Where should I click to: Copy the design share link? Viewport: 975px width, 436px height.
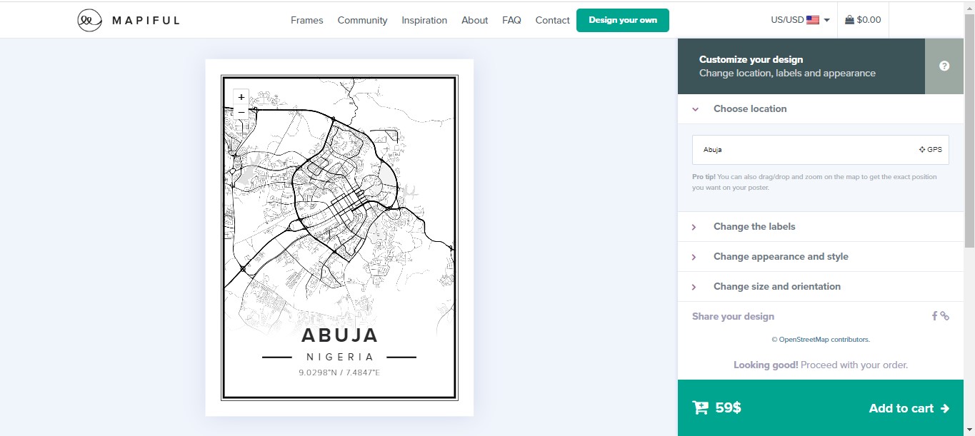944,315
